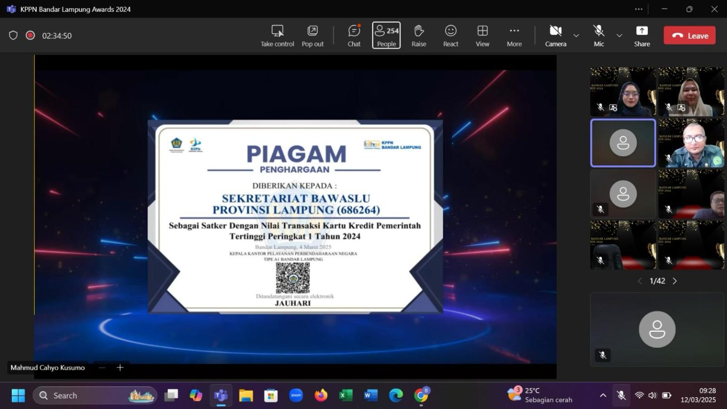
Task: Expand the Mic options dropdown arrow
Action: [619, 36]
